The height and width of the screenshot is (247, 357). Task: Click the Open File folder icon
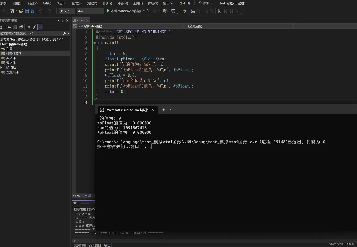pyautogui.click(x=21, y=11)
